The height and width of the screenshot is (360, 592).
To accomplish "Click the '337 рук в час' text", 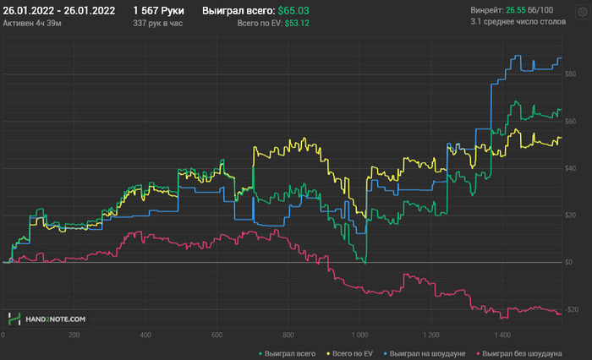I will click(x=158, y=24).
